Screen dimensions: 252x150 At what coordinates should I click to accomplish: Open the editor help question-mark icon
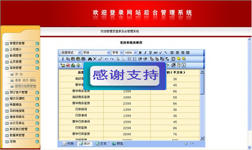tap(179, 65)
